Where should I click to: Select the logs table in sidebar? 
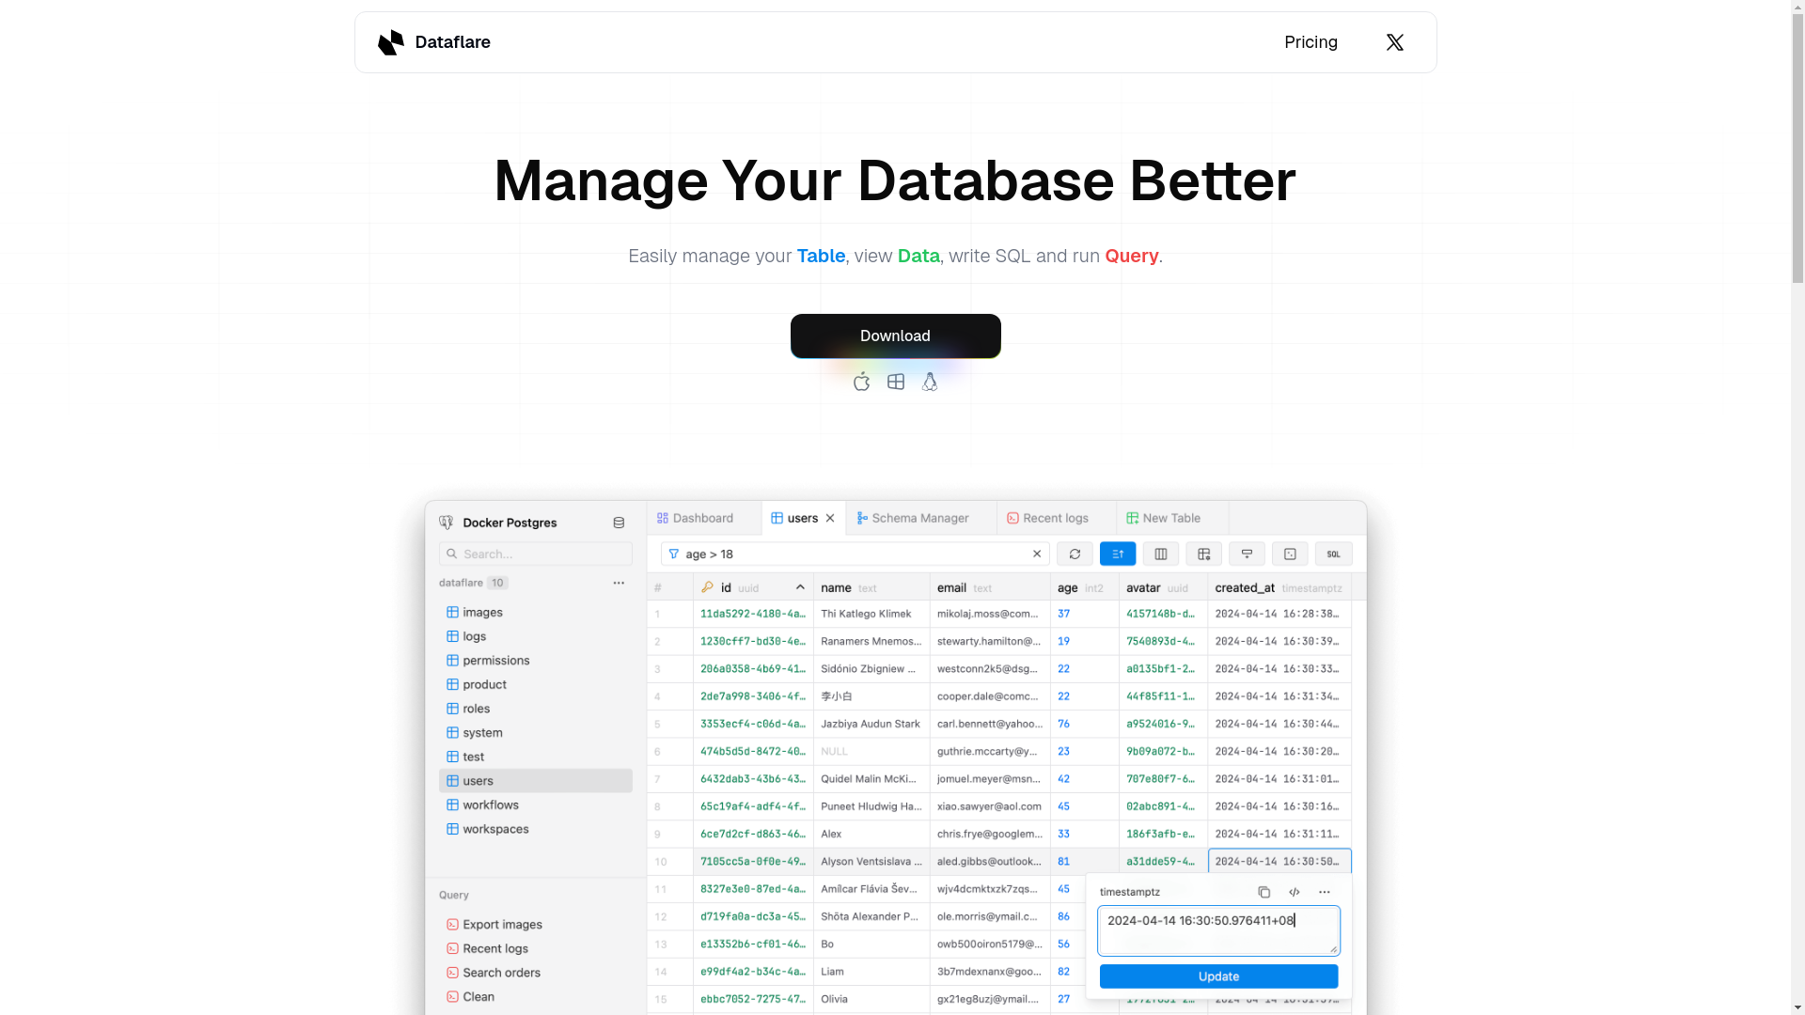point(535,636)
